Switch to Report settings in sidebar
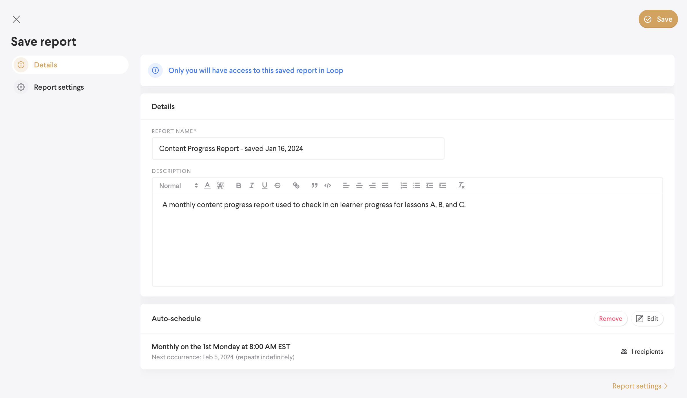Viewport: 687px width, 398px height. (59, 87)
